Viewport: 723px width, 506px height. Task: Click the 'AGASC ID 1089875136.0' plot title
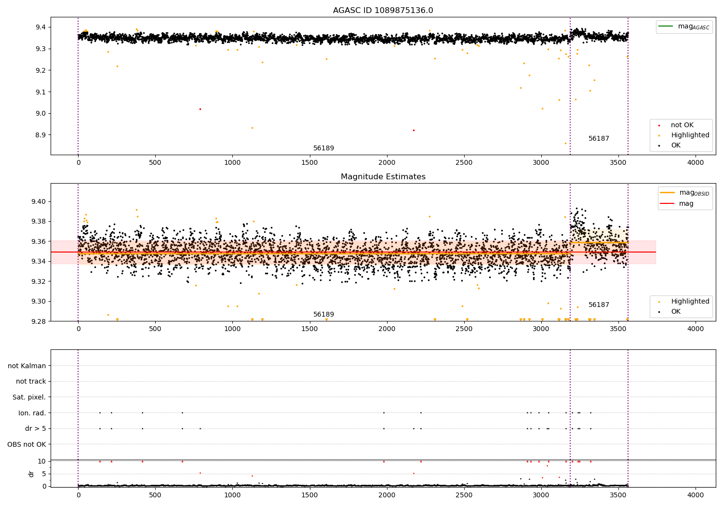(383, 10)
